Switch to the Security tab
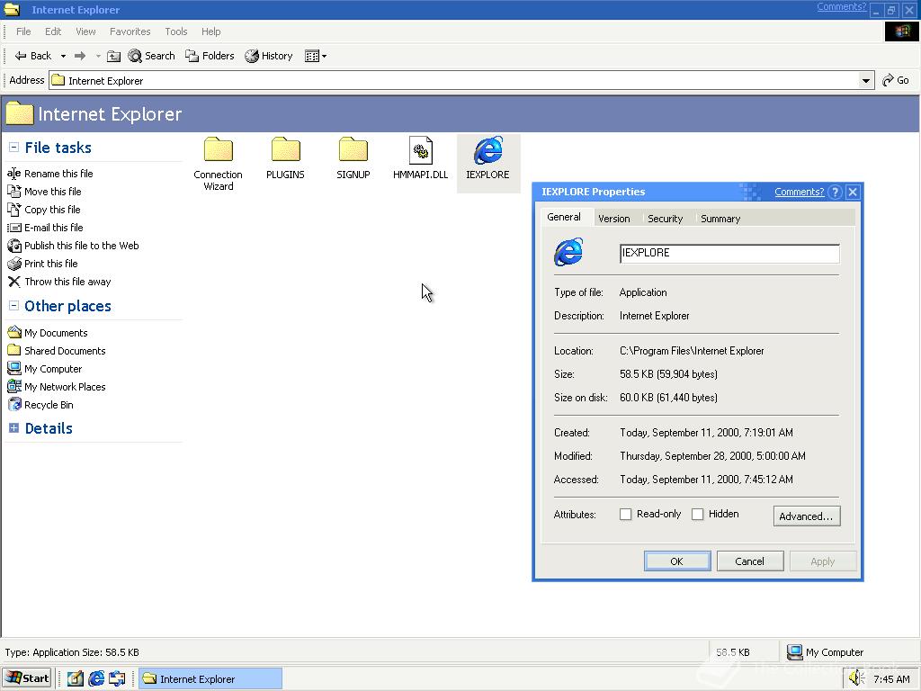The image size is (921, 691). coord(665,219)
